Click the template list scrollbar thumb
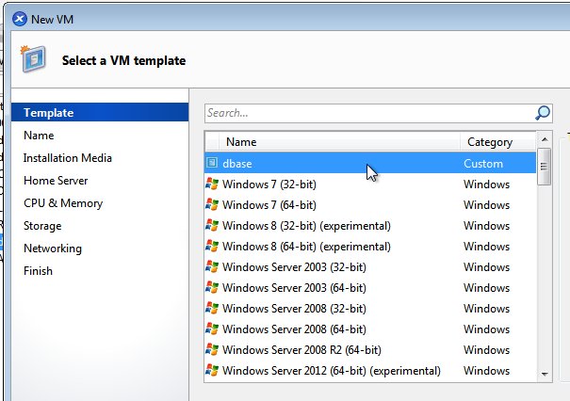The height and width of the screenshot is (401, 570). tap(545, 167)
